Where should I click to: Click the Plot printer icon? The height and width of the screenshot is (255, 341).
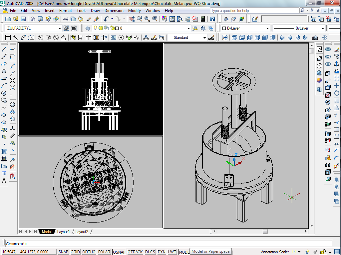(x=33, y=19)
